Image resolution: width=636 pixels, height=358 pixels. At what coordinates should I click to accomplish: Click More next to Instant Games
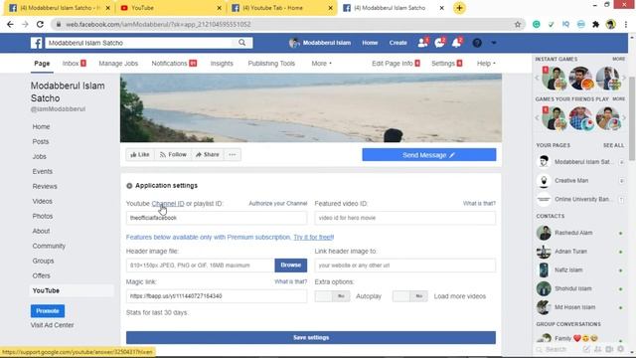pyautogui.click(x=618, y=60)
